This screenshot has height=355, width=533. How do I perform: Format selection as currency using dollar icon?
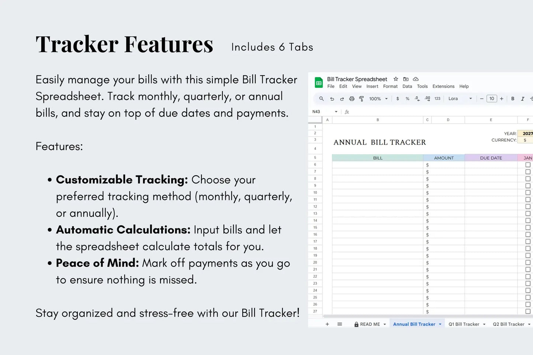(x=398, y=99)
